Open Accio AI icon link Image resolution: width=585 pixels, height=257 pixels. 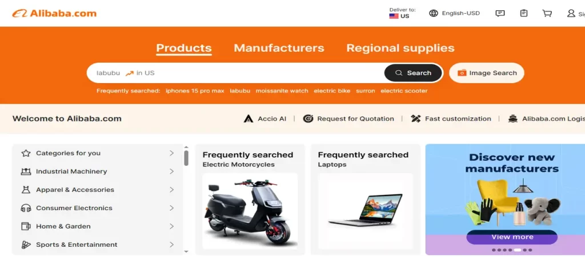click(x=249, y=119)
